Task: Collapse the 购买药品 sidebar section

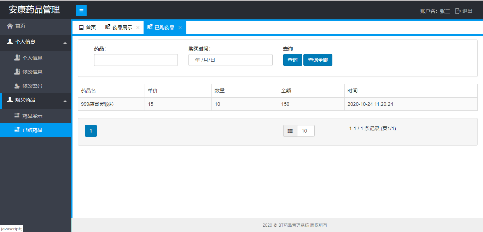Action: pos(65,101)
